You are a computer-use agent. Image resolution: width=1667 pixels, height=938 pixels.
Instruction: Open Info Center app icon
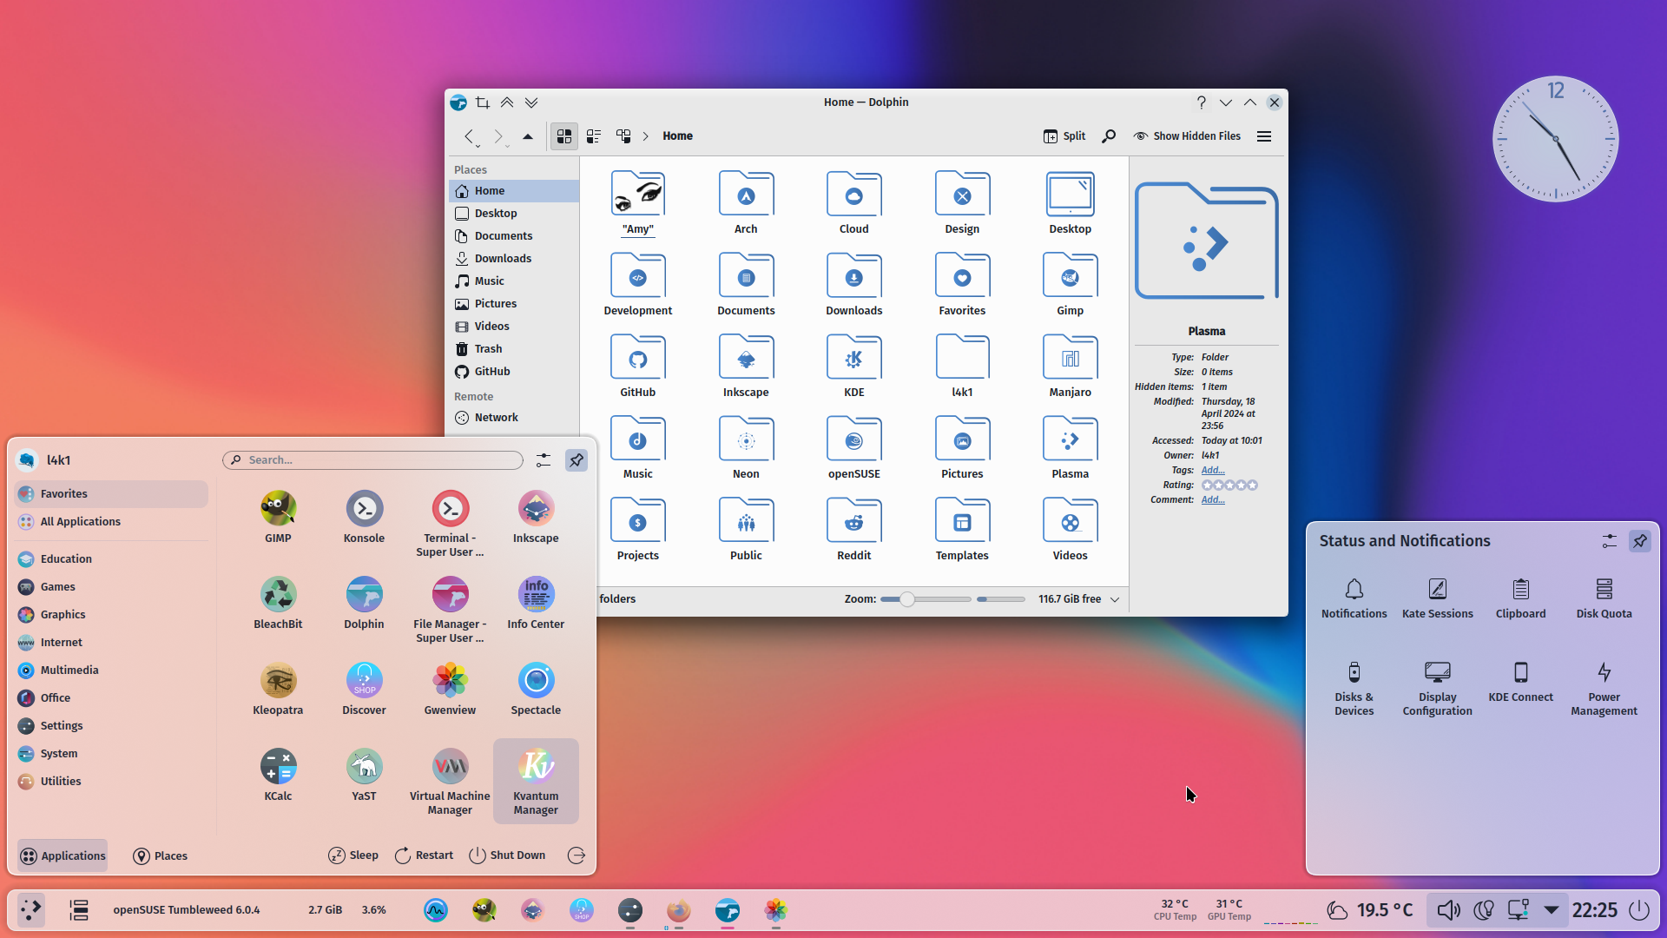coord(536,604)
